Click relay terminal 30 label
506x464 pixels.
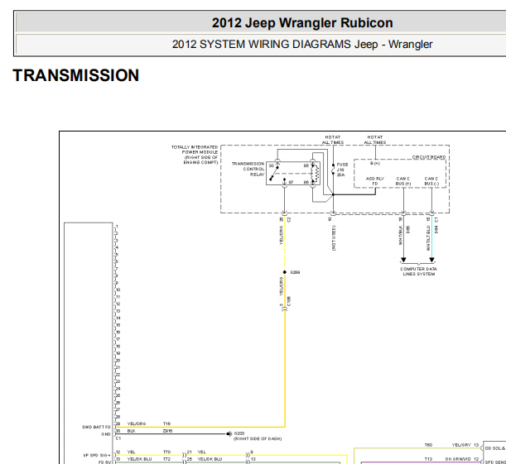272,166
